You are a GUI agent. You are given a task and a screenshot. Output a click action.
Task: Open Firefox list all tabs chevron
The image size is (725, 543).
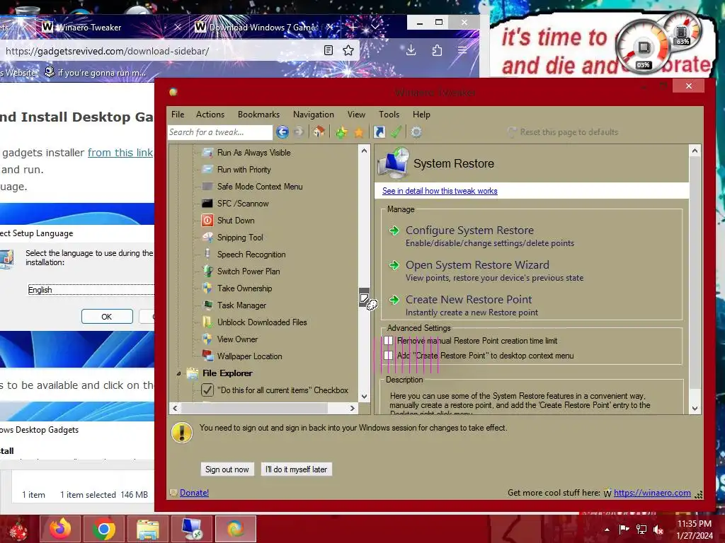tap(375, 27)
